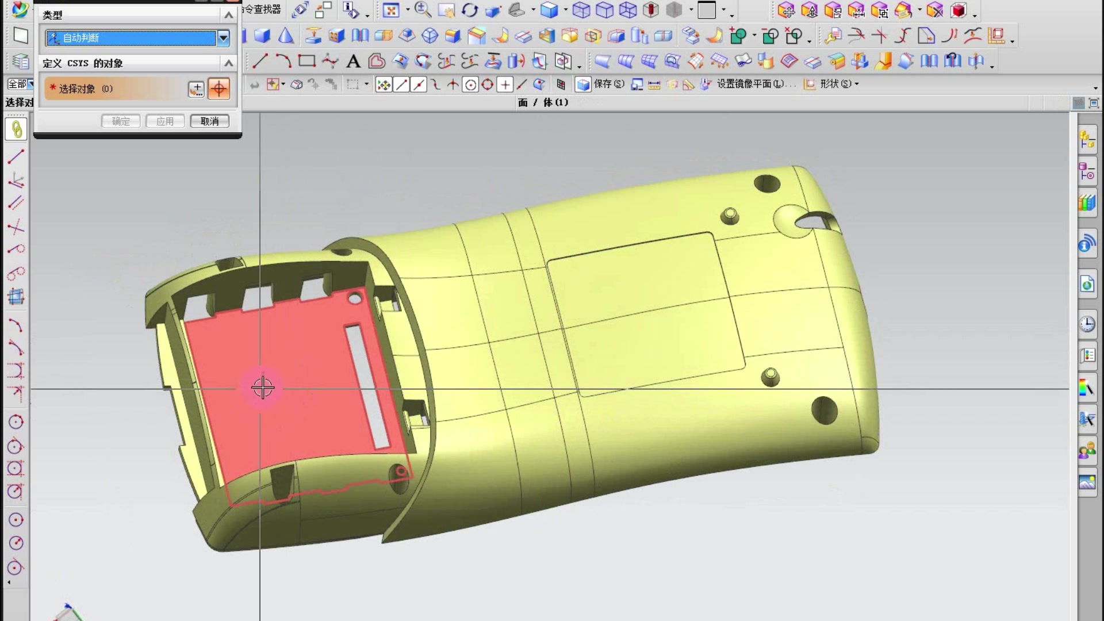This screenshot has height=621, width=1104.
Task: Collapse the 类型 section
Action: click(228, 15)
